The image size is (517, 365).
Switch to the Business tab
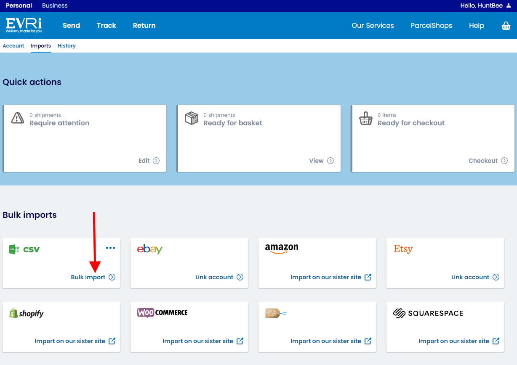pos(55,5)
